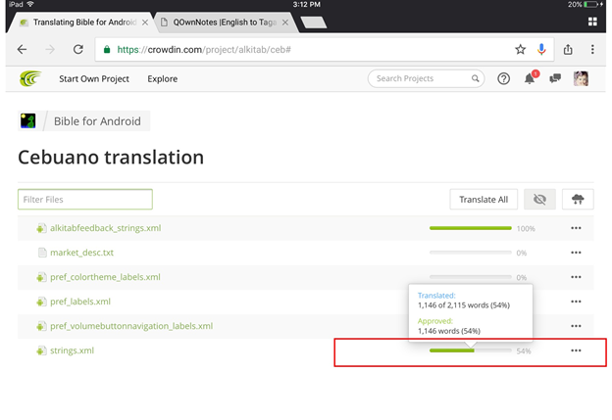
Task: Click the Translate All button
Action: tap(484, 200)
